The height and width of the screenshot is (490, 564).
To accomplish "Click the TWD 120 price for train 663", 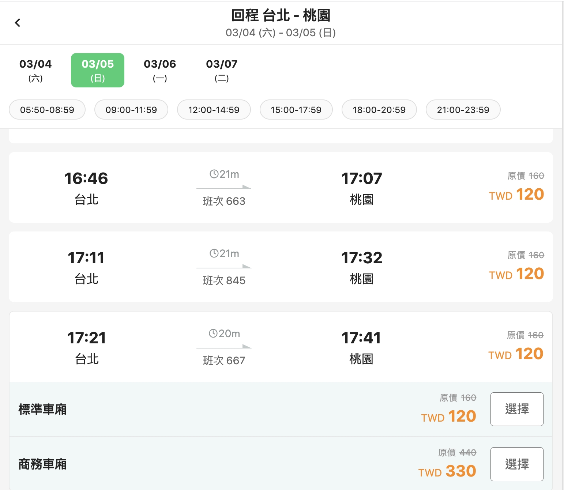I will click(516, 195).
